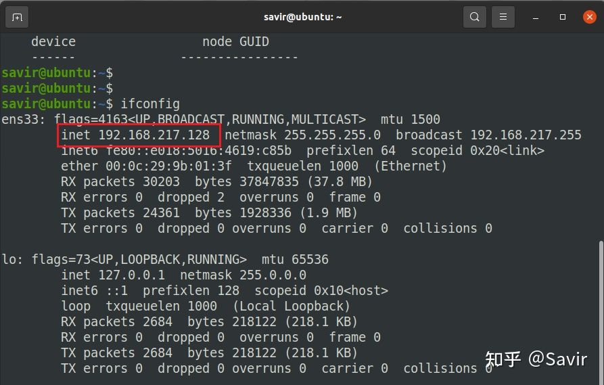Open the hamburger menu in title bar
The width and height of the screenshot is (604, 385).
tap(503, 17)
